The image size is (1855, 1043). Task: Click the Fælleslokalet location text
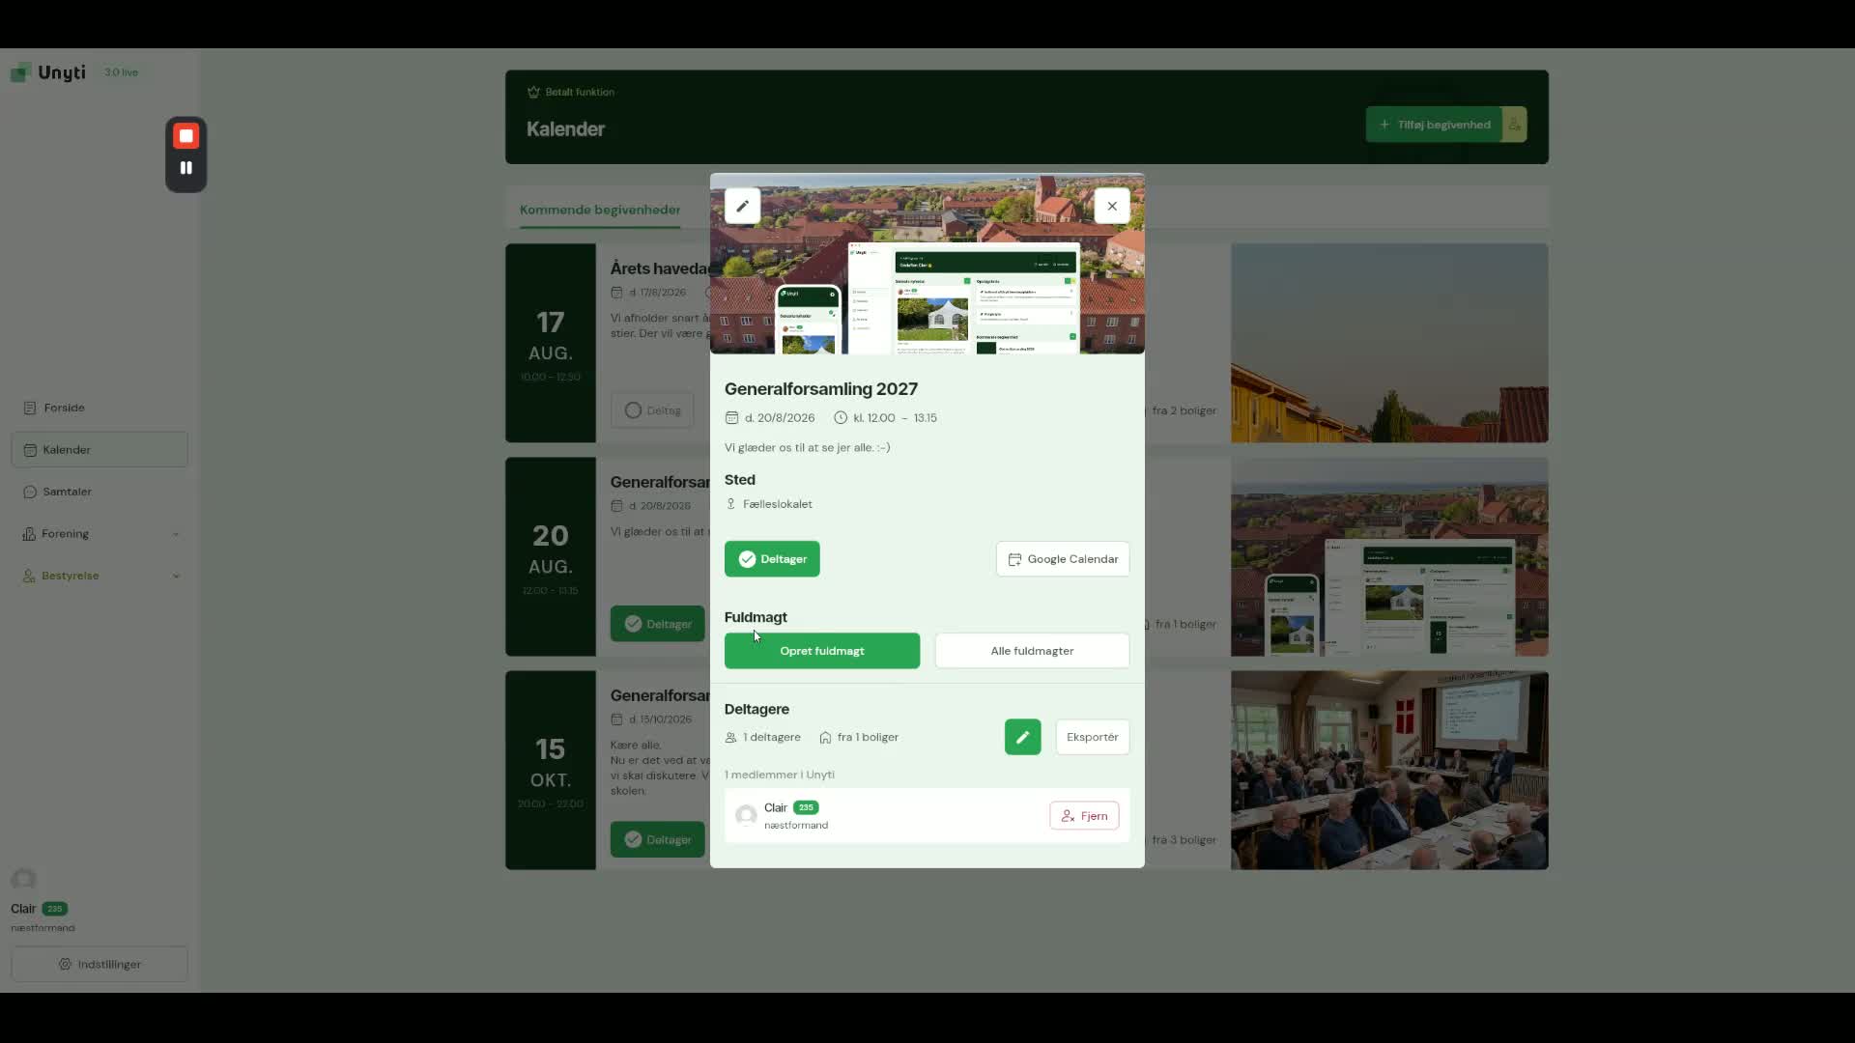tap(777, 504)
